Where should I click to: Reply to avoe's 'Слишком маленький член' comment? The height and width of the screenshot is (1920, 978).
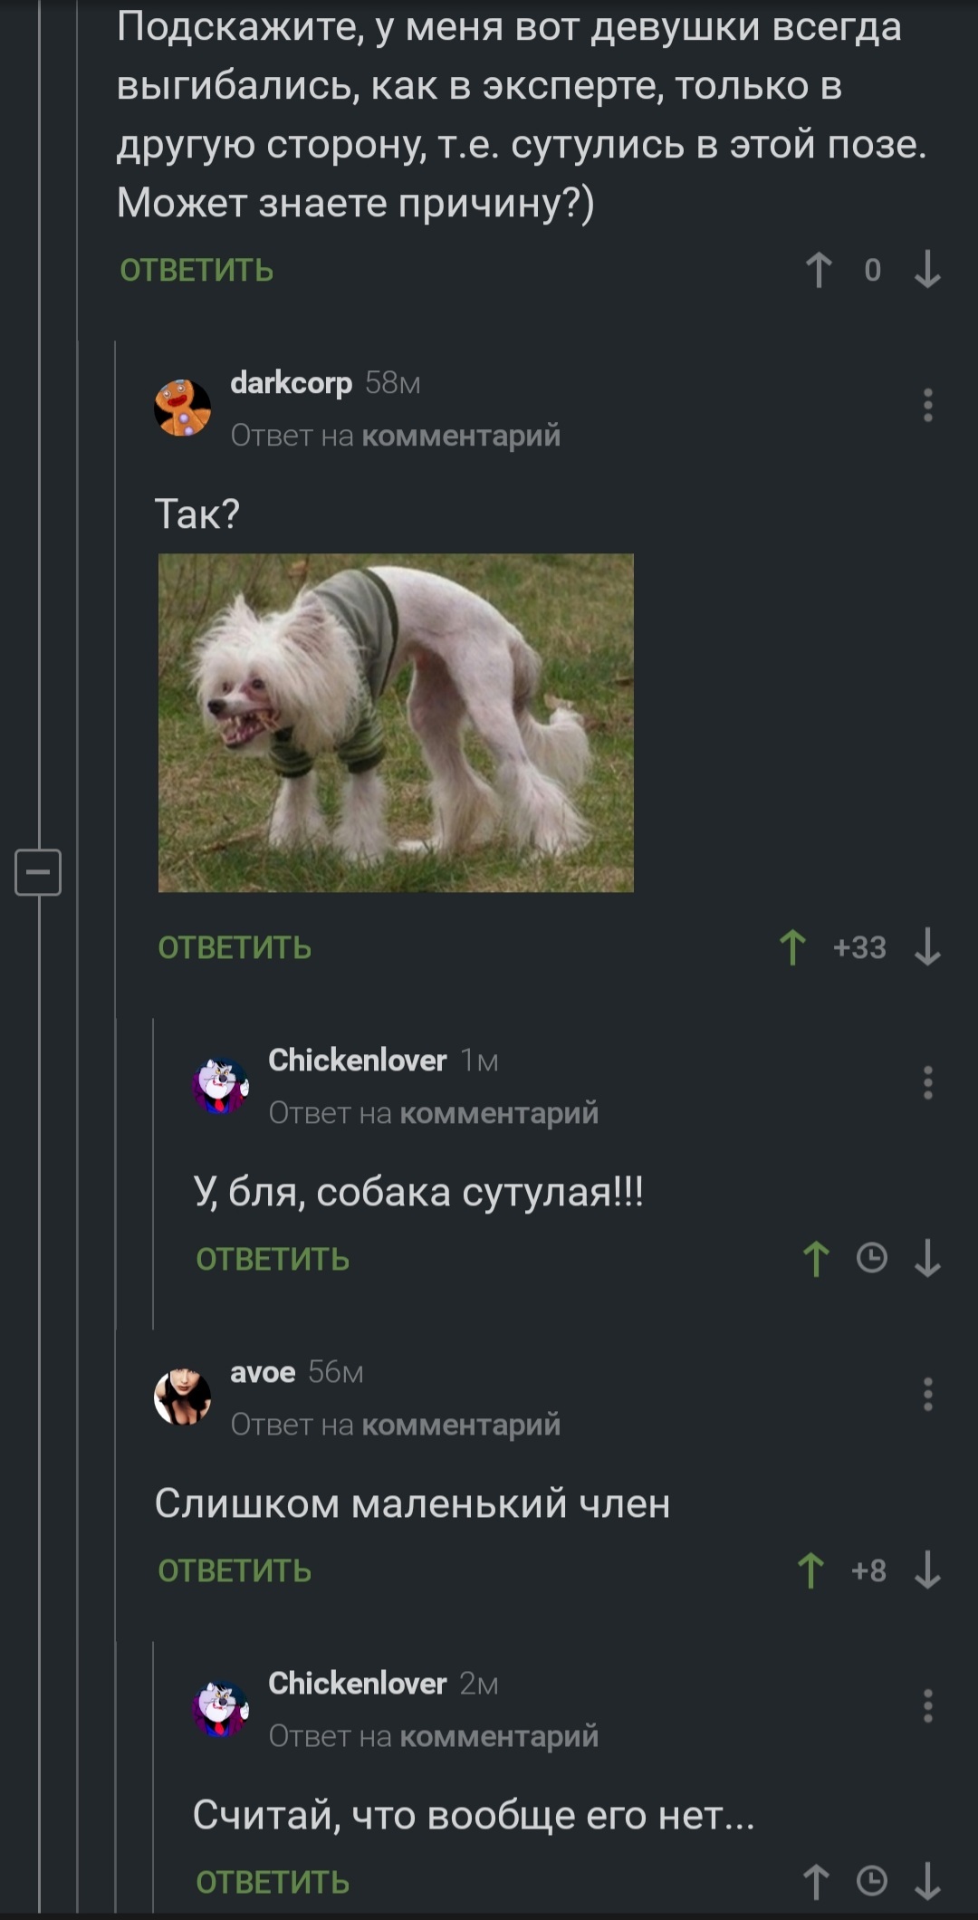coord(235,1570)
